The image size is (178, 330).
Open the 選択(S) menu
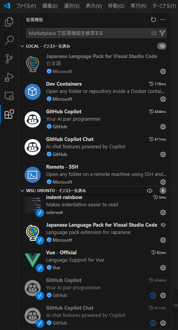point(72,6)
